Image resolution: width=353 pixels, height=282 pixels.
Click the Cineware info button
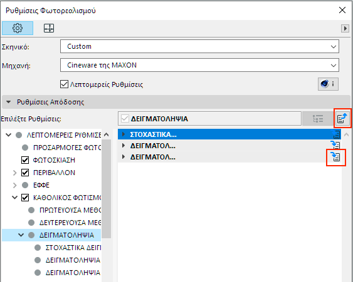coord(328,84)
